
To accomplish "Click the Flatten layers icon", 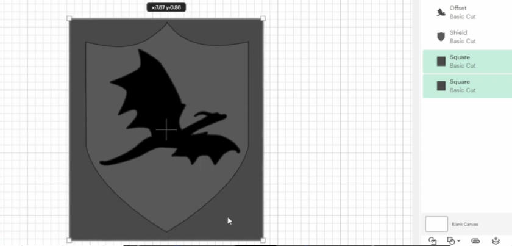I will point(496,241).
